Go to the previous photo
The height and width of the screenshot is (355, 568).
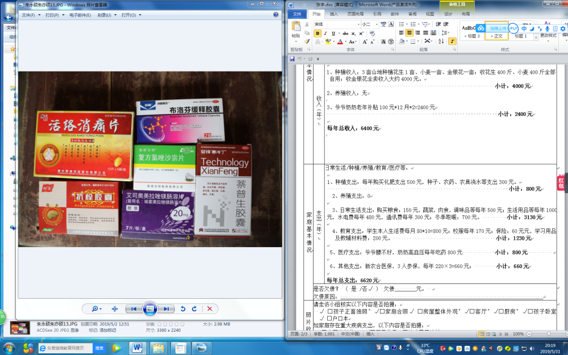click(x=133, y=308)
